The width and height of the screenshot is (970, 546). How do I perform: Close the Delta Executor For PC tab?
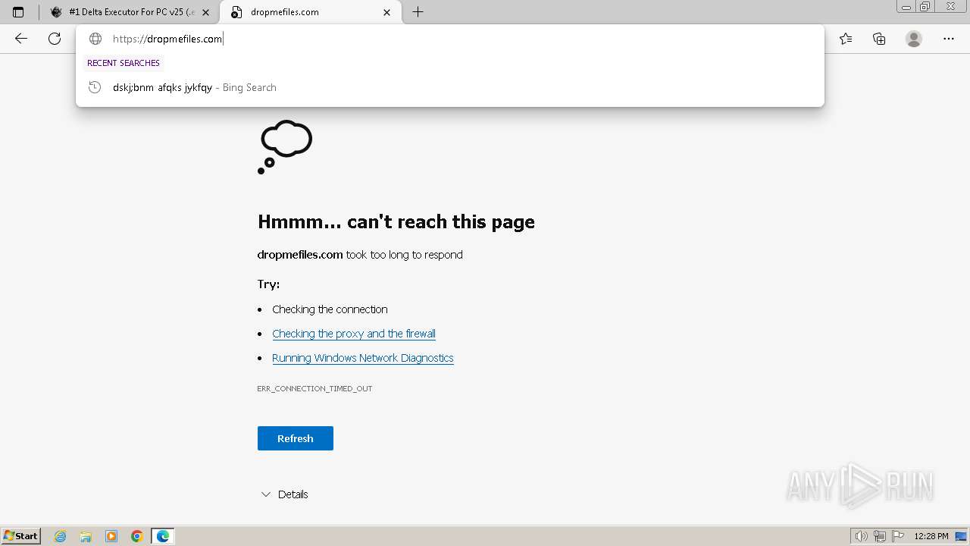[205, 12]
